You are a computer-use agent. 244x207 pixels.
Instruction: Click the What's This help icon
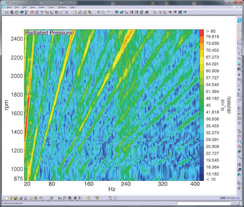coord(52,198)
